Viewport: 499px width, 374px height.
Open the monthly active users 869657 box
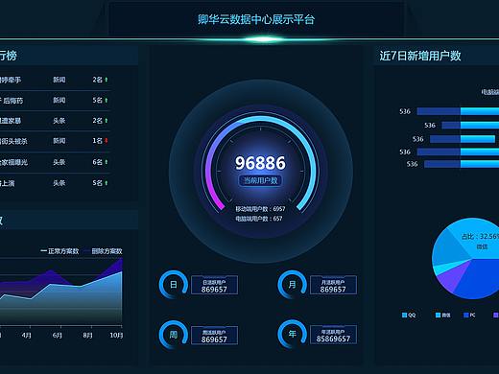tap(333, 285)
